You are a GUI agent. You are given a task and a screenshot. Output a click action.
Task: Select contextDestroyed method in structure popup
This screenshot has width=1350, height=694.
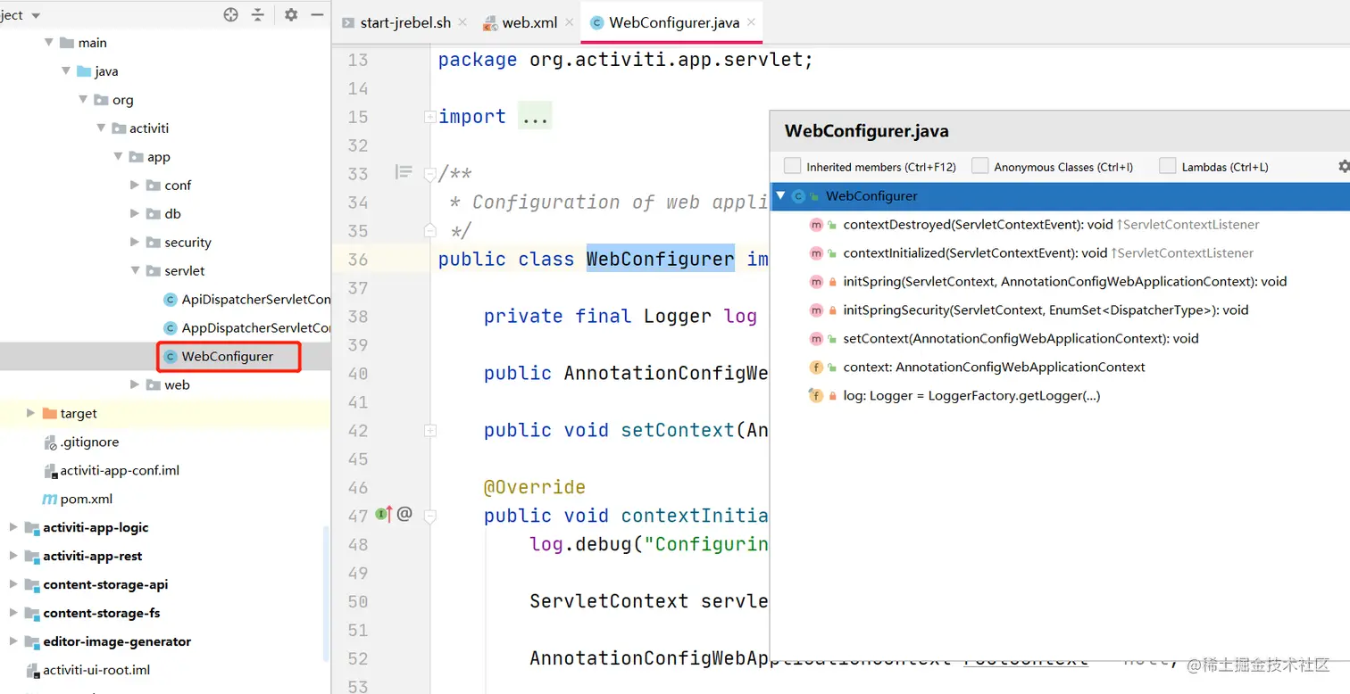coord(1060,225)
